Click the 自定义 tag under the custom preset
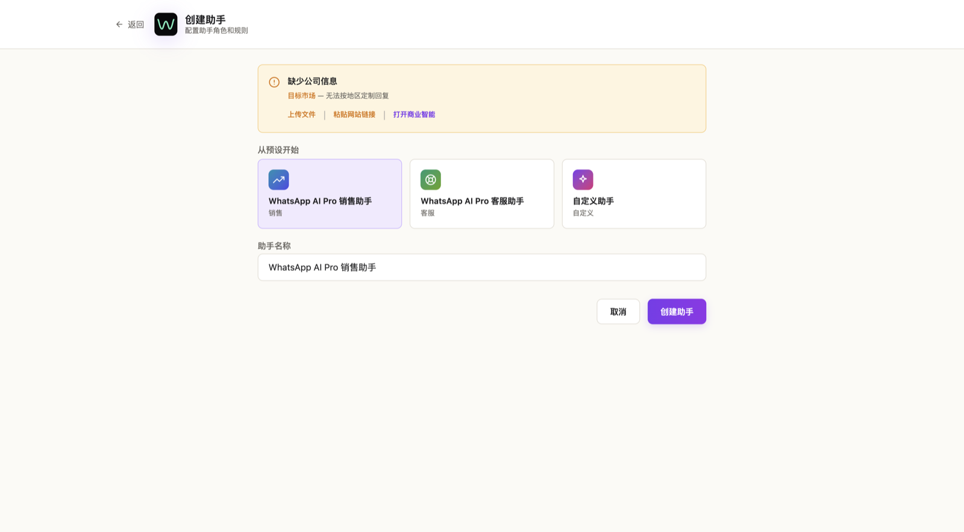 point(583,213)
